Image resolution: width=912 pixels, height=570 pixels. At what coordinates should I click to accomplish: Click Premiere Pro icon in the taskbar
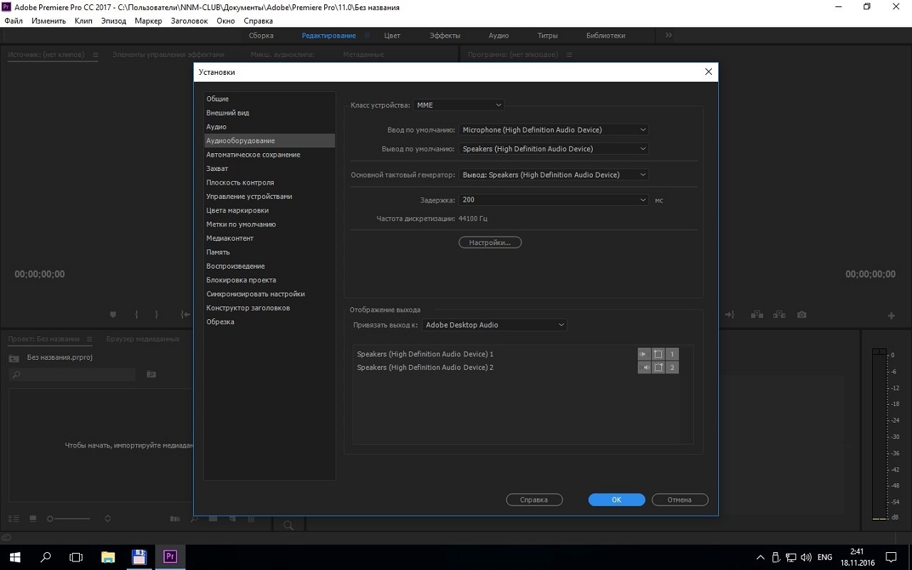click(x=170, y=556)
